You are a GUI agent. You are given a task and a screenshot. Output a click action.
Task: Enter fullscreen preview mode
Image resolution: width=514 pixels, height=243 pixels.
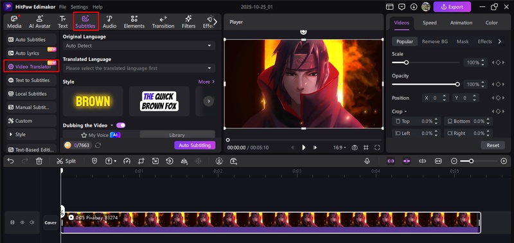(377, 148)
